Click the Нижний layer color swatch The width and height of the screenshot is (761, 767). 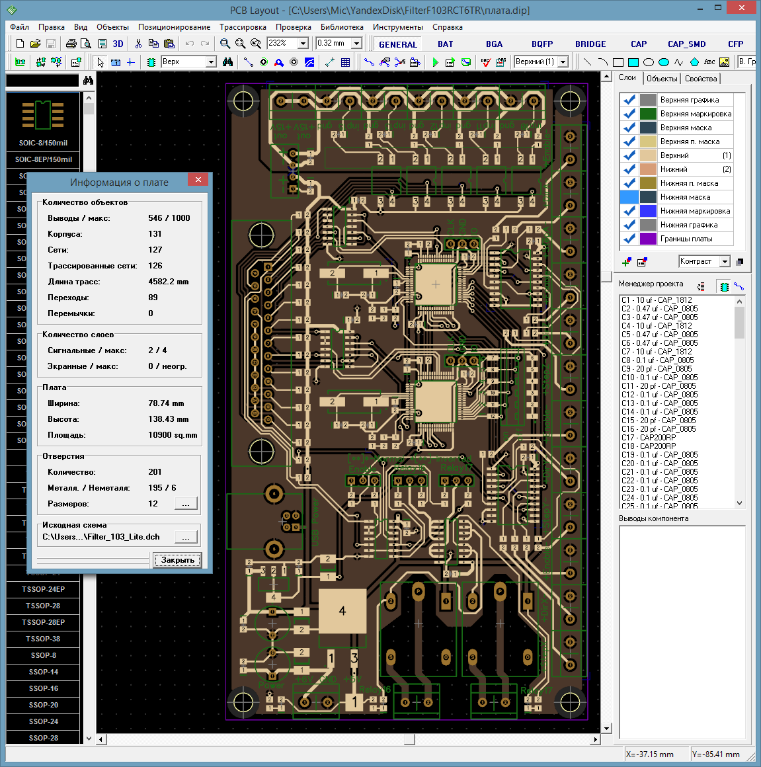[x=648, y=169]
